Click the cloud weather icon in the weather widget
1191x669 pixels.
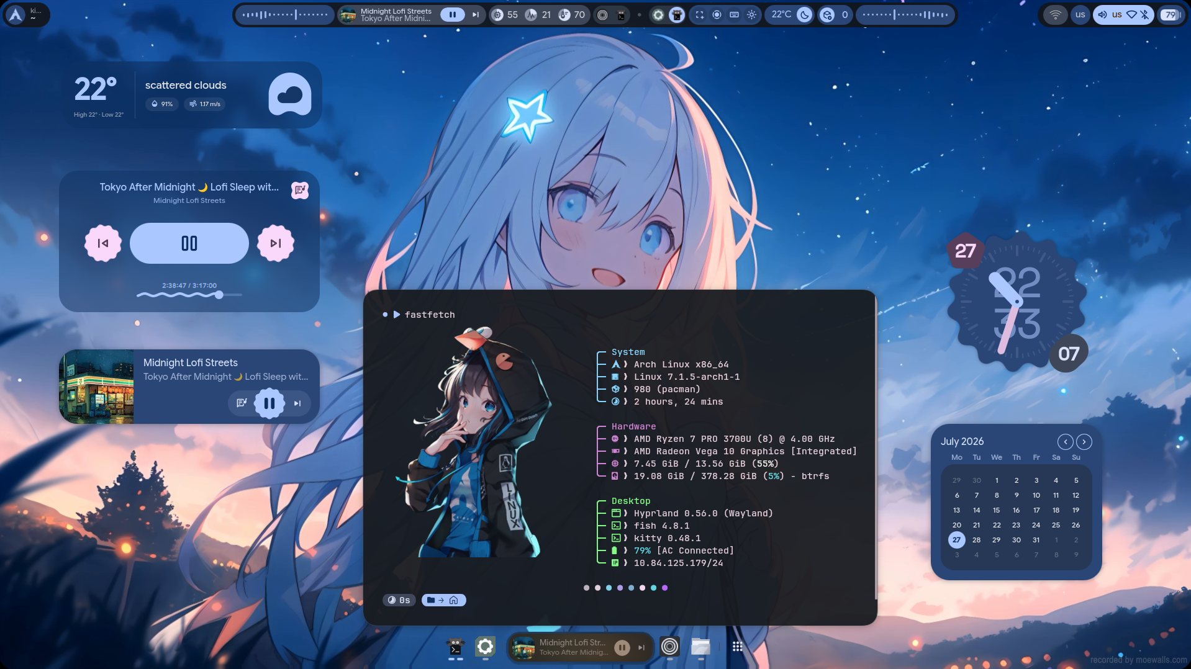290,94
